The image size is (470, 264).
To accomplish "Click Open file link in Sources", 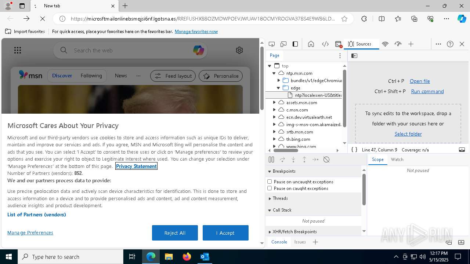I will pyautogui.click(x=420, y=81).
